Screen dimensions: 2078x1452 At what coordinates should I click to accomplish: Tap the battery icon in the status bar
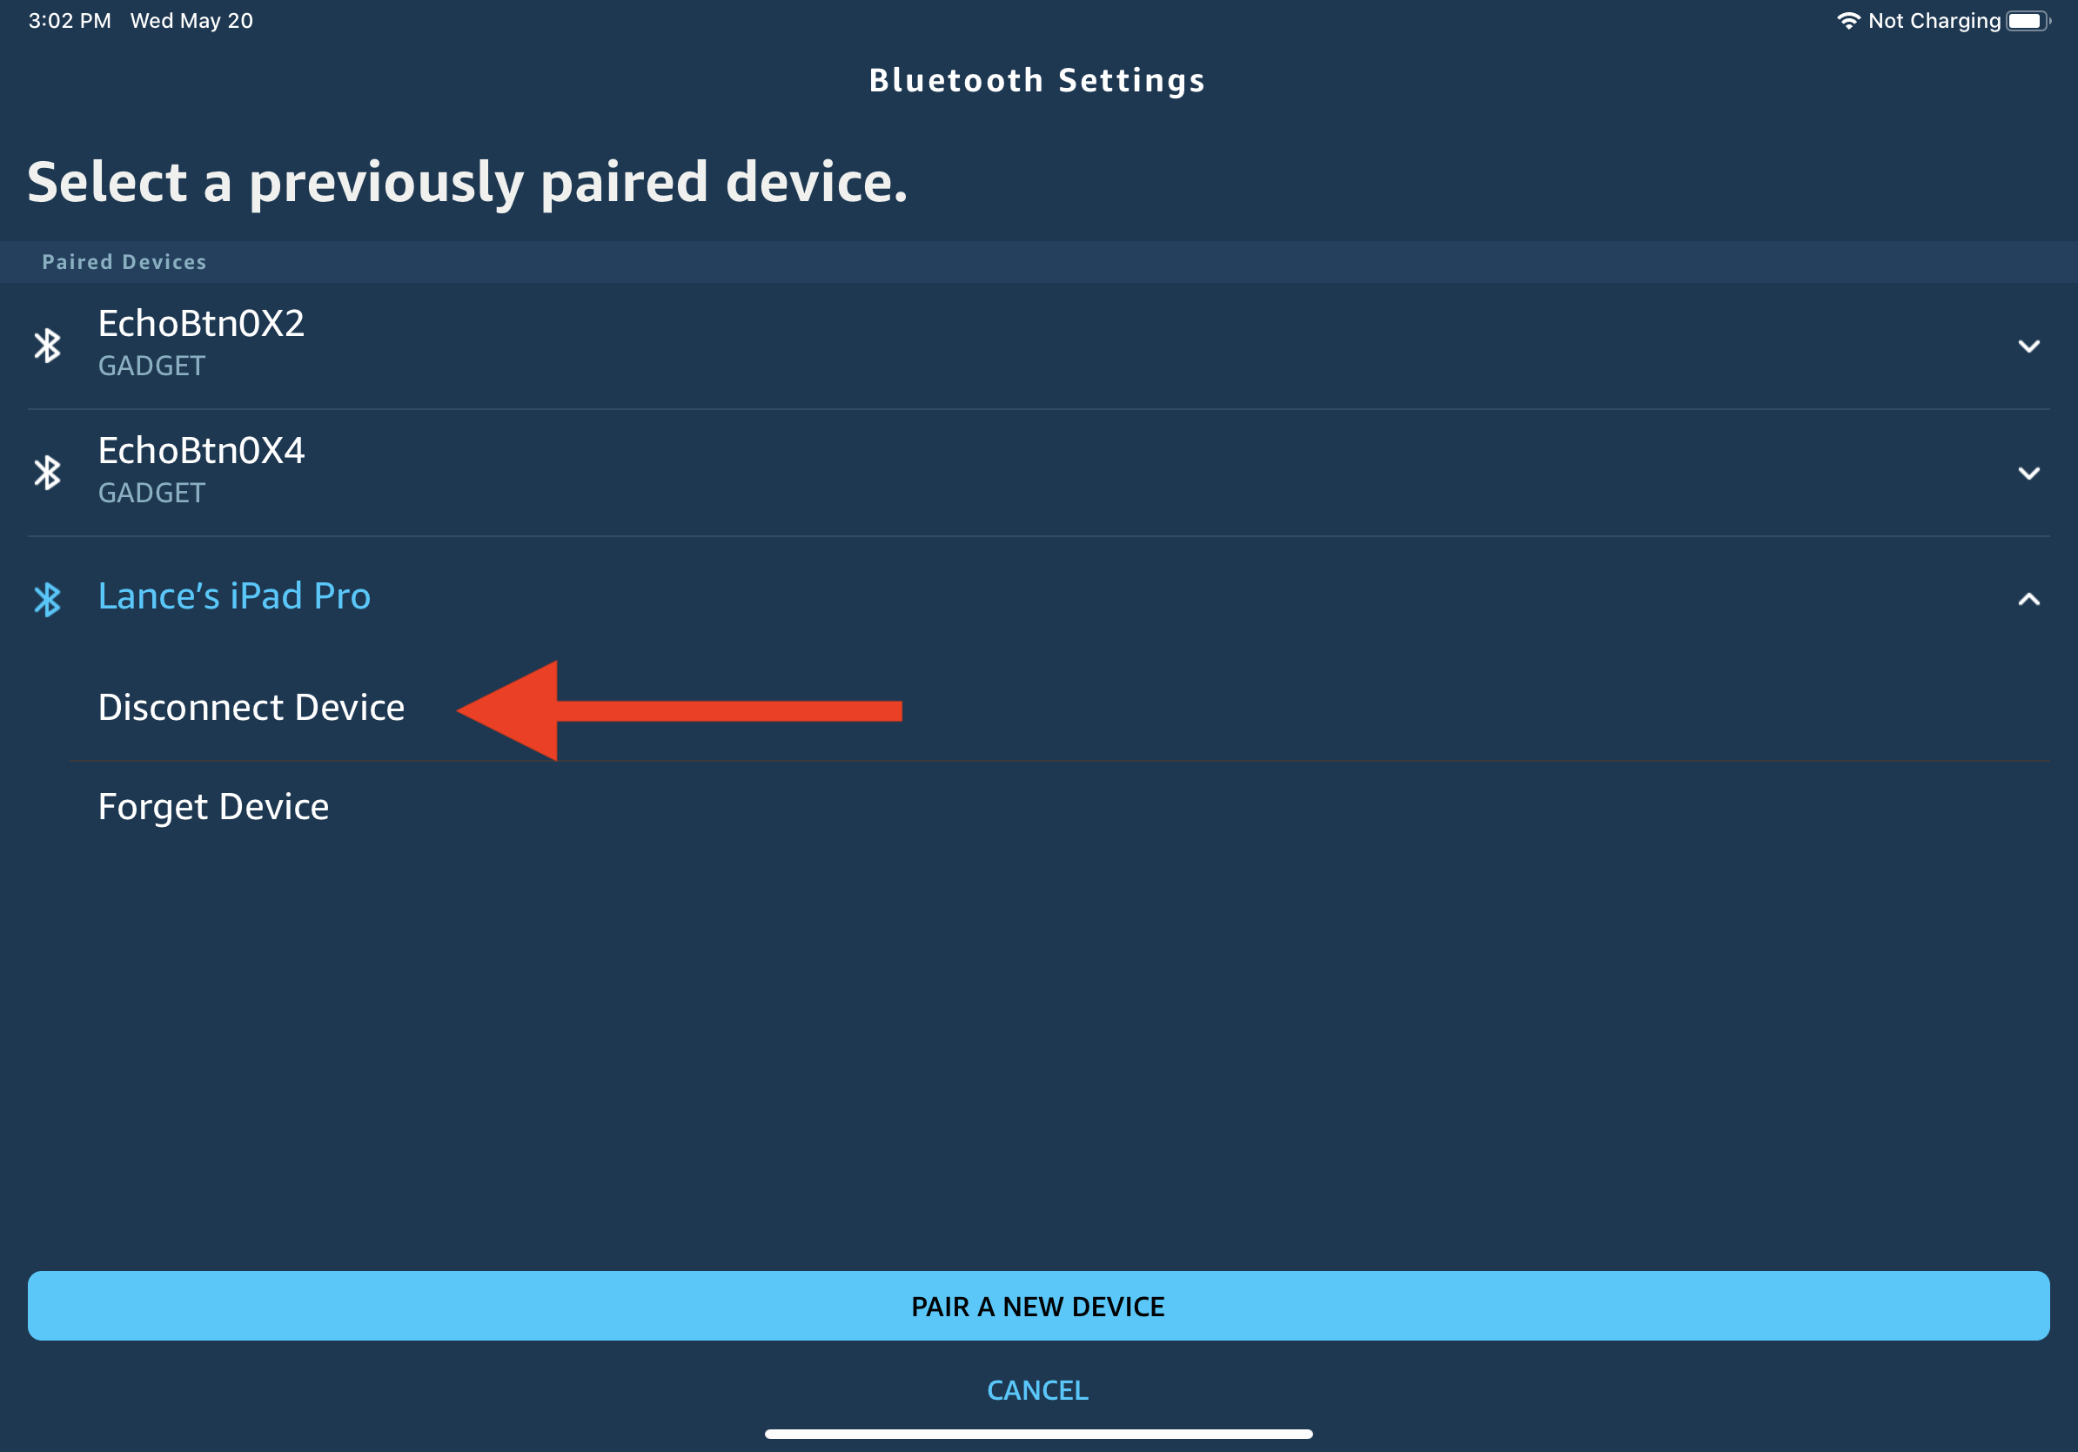point(2028,21)
